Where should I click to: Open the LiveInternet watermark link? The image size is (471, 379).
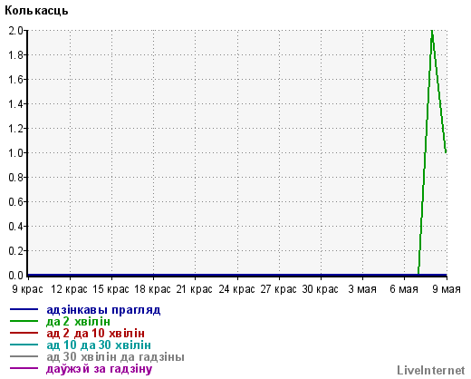431,370
